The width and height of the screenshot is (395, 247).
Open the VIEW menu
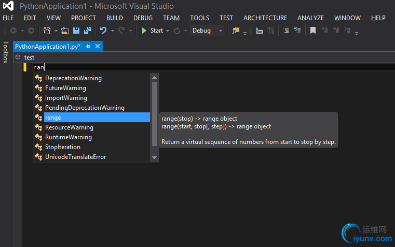tap(53, 18)
